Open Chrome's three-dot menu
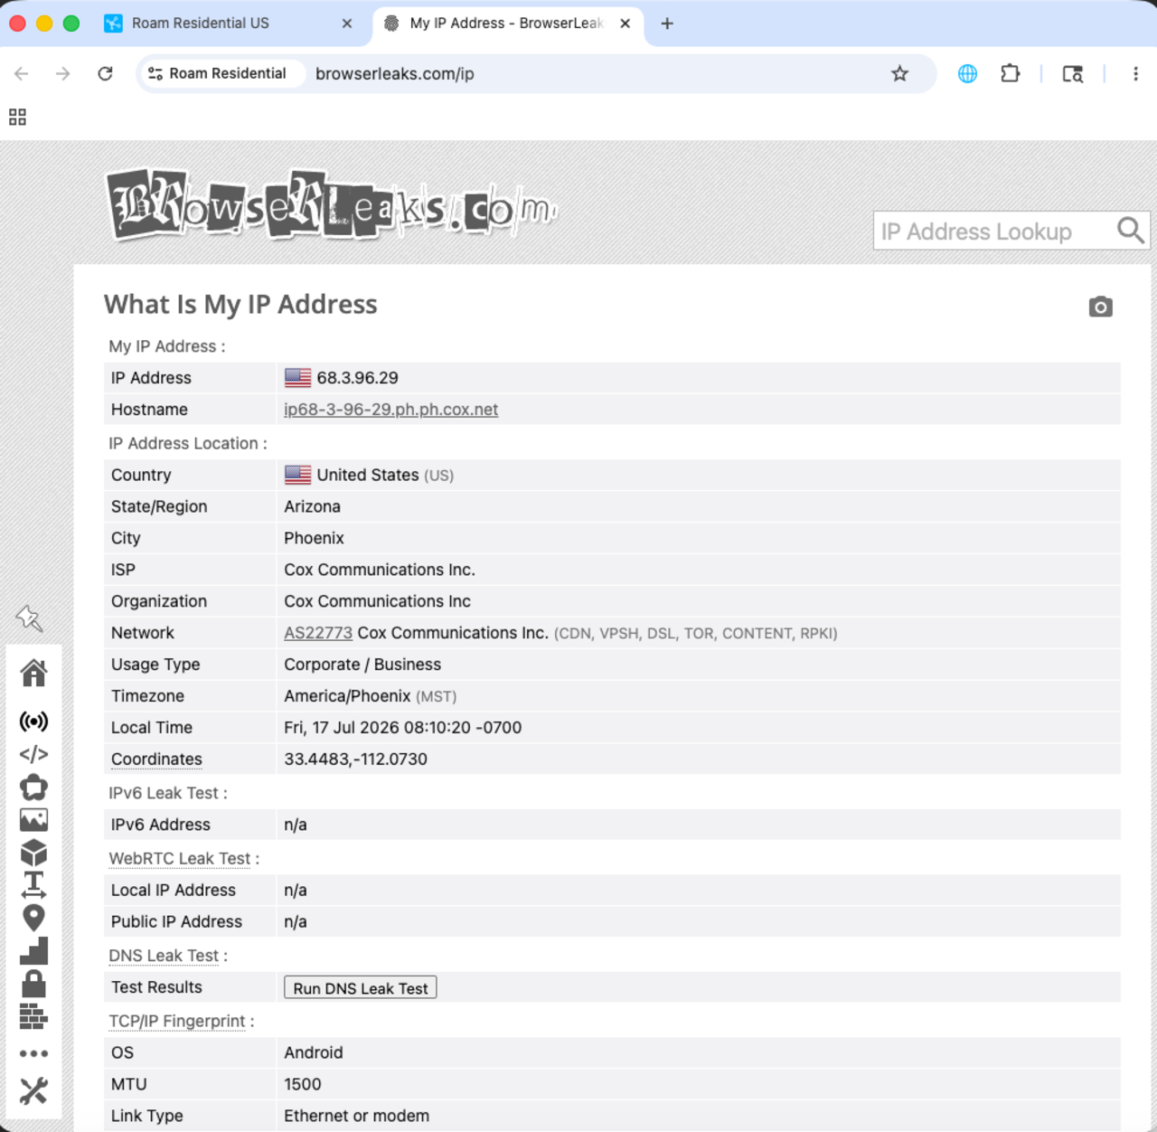The width and height of the screenshot is (1157, 1132). [1135, 74]
